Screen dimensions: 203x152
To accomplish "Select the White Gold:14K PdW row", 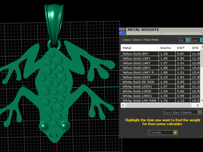I will (x=161, y=100).
